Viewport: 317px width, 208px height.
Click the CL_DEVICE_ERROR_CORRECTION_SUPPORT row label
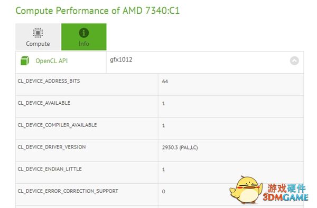[x=68, y=191]
